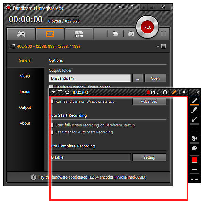This screenshot has height=204, width=204.
Task: Select the Highlighter tool
Action: click(194, 110)
